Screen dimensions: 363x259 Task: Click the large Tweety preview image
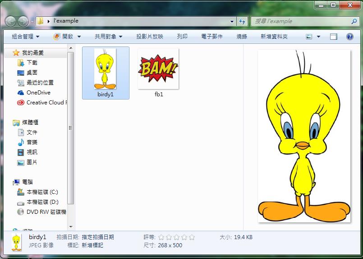pos(304,136)
